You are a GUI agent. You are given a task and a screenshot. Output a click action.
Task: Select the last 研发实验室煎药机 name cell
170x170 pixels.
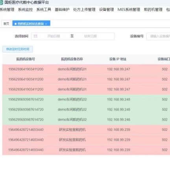click(72, 150)
